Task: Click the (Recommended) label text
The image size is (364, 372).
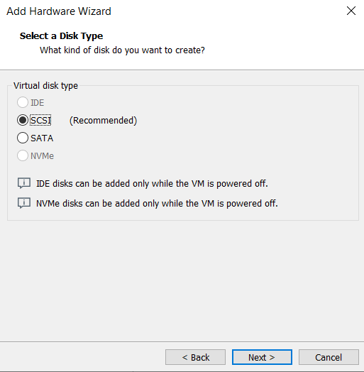Action: [103, 121]
